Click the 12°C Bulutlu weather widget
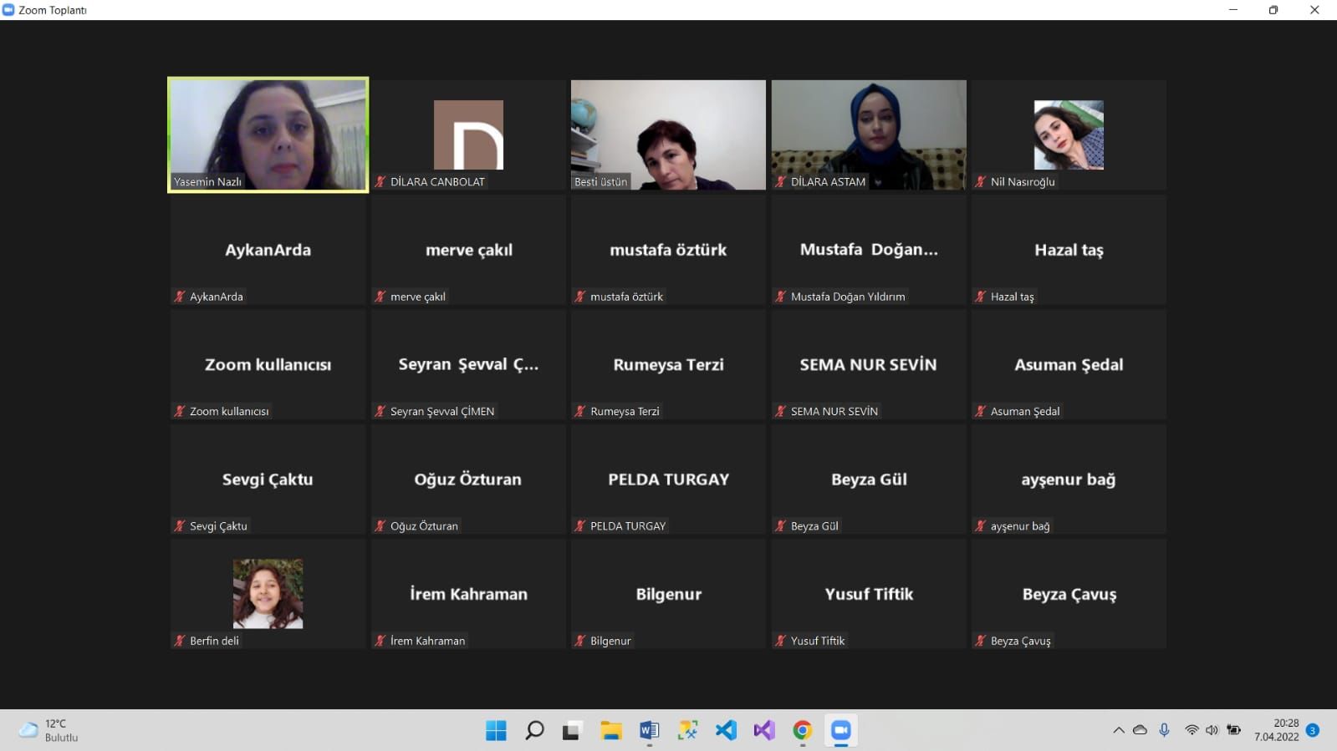Viewport: 1337px width, 751px height. pyautogui.click(x=50, y=730)
